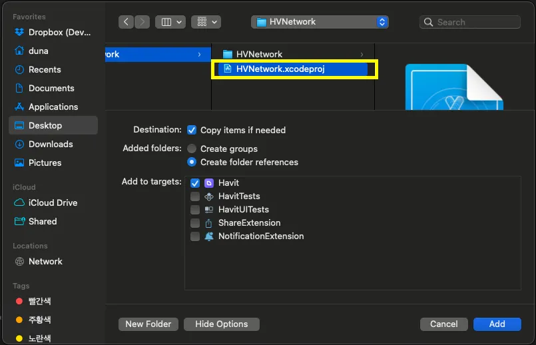Viewport: 536px width, 345px height.
Task: Click the selected row ending in 'ork'
Action: tap(158, 55)
